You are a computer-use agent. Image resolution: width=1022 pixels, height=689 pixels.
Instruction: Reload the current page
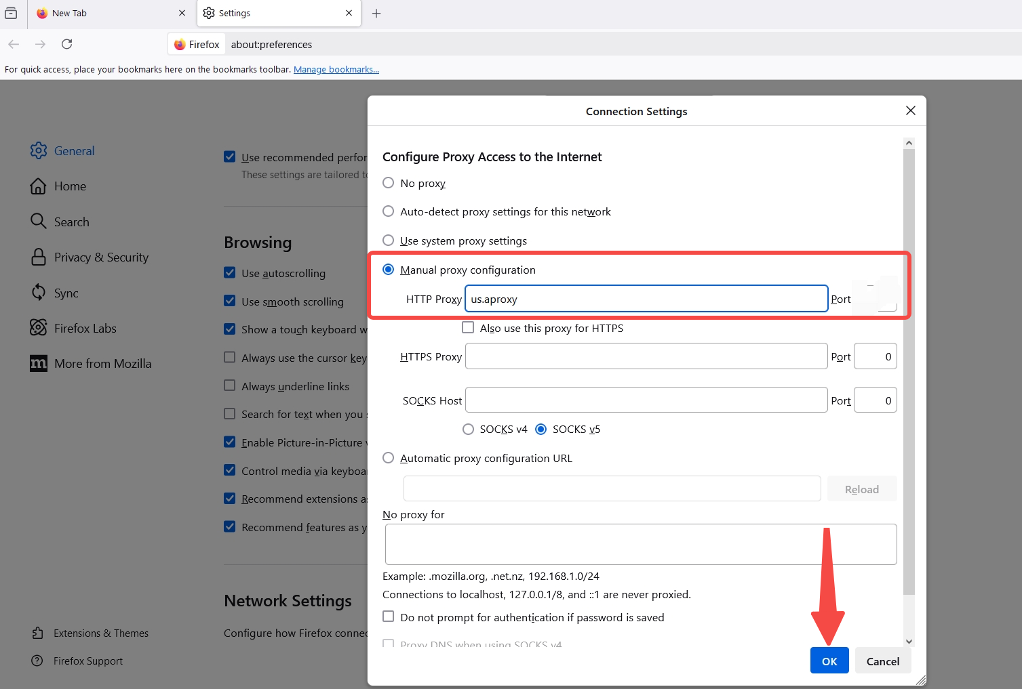[66, 44]
